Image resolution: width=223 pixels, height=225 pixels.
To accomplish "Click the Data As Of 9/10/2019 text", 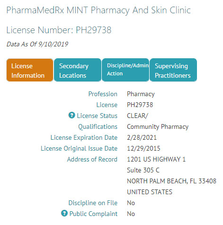I will [x=37, y=44].
